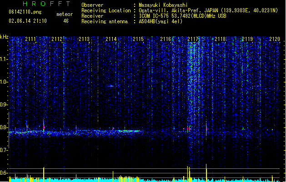
Task: Click the Receiving Location label
Action: (106, 10)
